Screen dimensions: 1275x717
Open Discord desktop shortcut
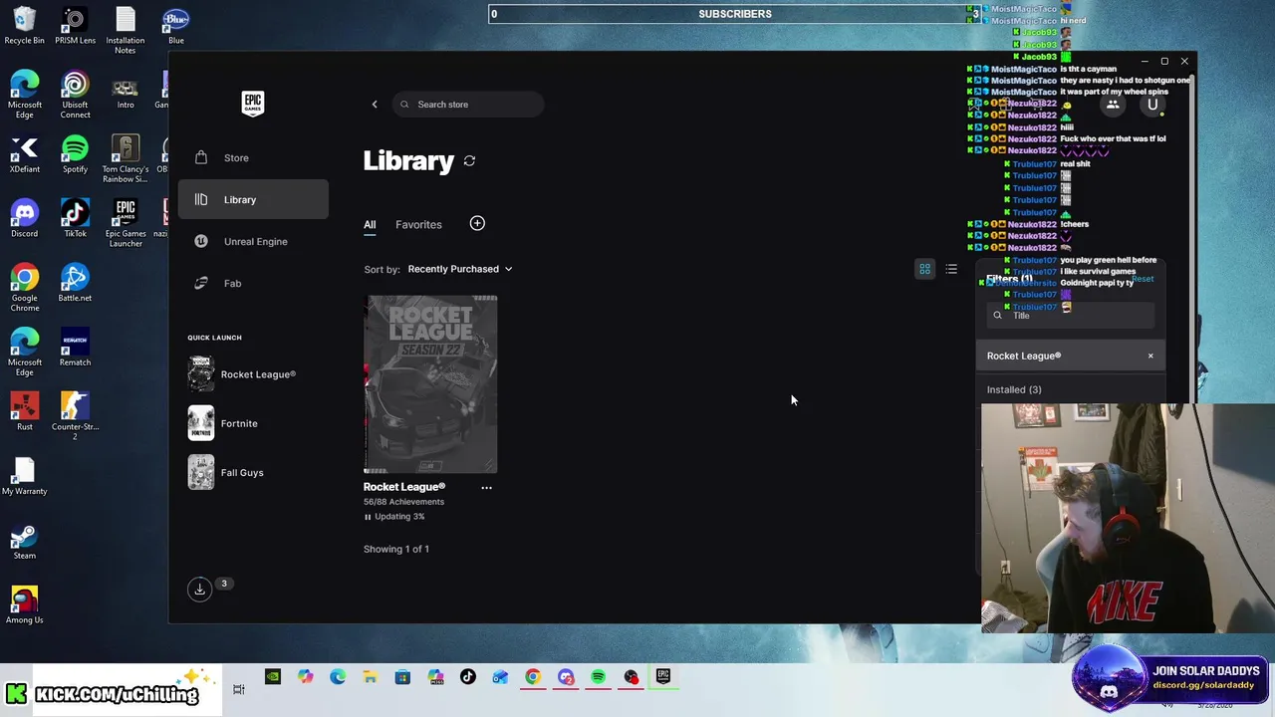25,219
